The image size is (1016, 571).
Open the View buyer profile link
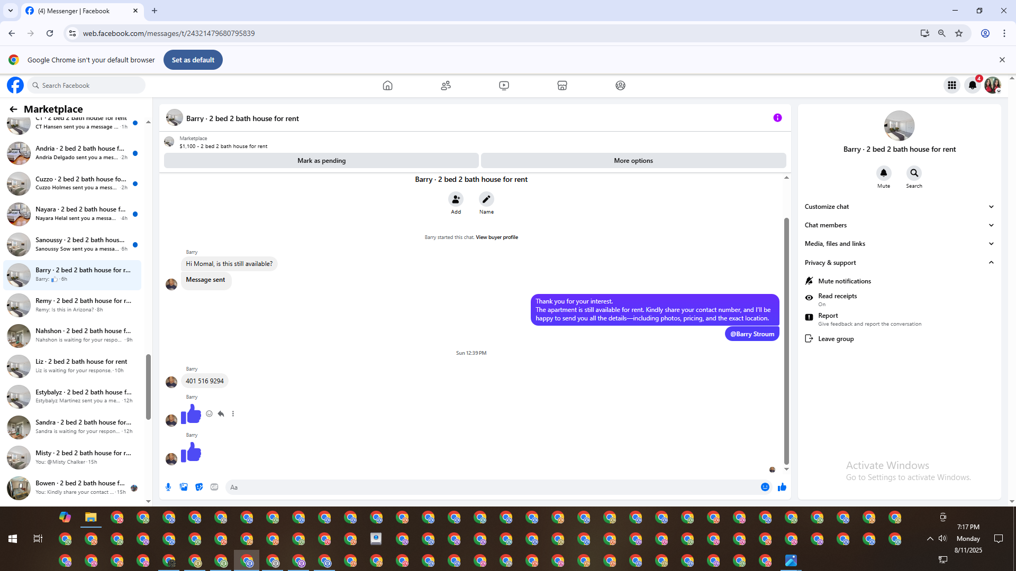coord(496,237)
